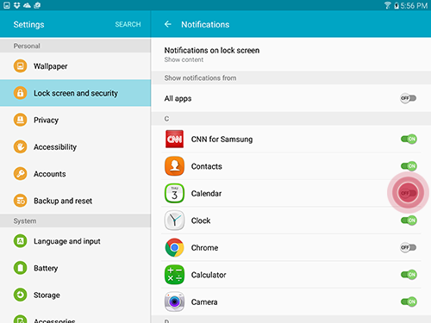Tap the 5:56 PM clock
Screen dimensions: 431x323
coord(414,5)
